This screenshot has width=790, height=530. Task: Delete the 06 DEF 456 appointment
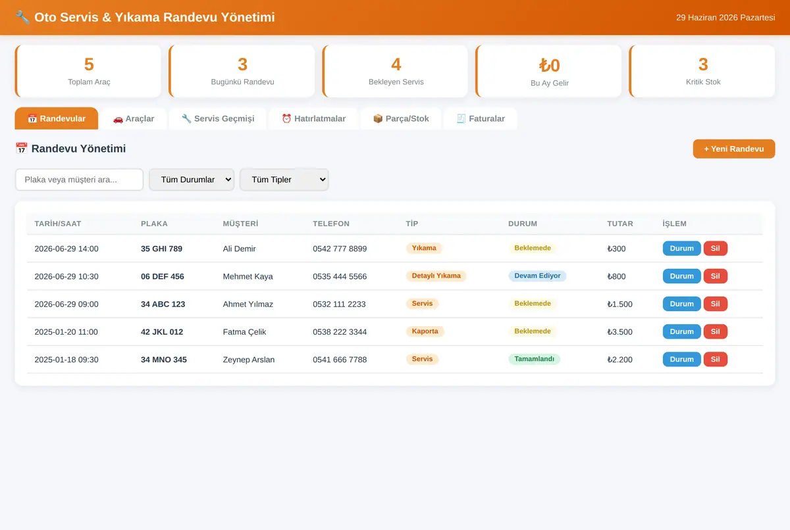pos(716,276)
